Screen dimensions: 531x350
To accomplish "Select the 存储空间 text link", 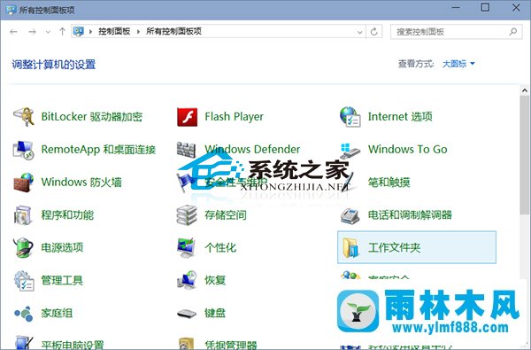I will pos(226,215).
